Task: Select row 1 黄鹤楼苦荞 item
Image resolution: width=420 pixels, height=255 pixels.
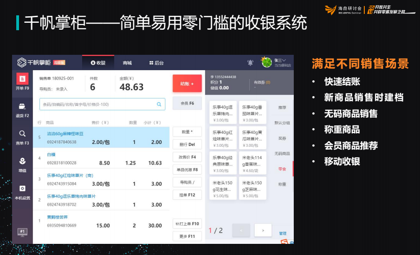Action: point(101,221)
